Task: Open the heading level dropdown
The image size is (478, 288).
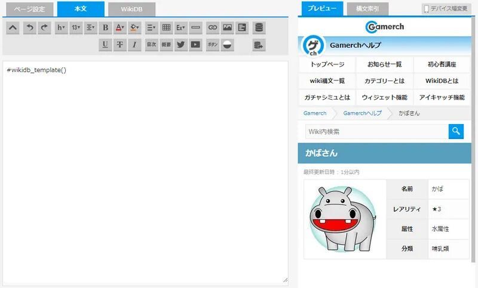Action: point(61,27)
